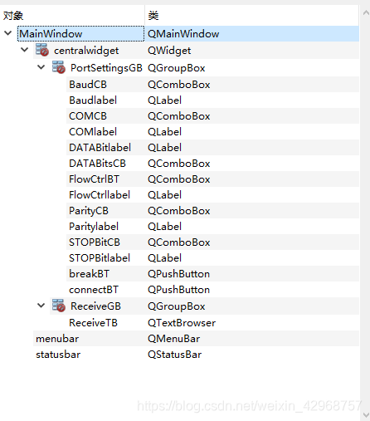Image resolution: width=370 pixels, height=421 pixels.
Task: Click the scrollbar down arrow
Action: [x=366, y=415]
